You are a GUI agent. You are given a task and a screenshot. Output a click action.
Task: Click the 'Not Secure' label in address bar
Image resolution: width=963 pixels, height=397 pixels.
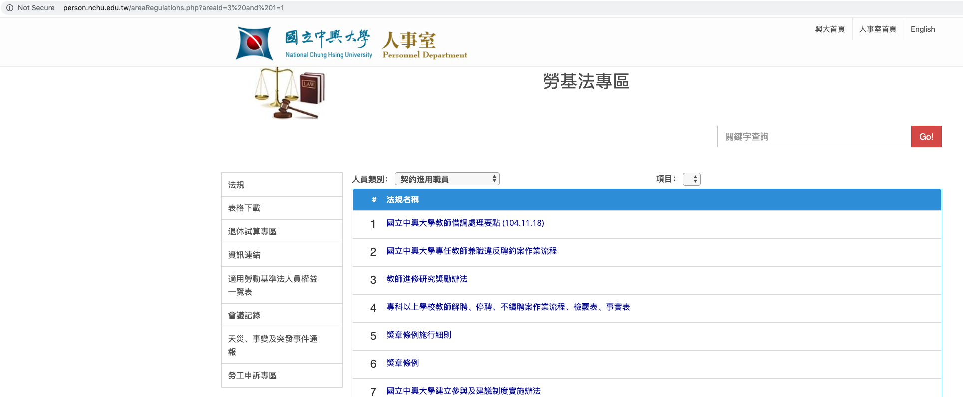click(36, 8)
